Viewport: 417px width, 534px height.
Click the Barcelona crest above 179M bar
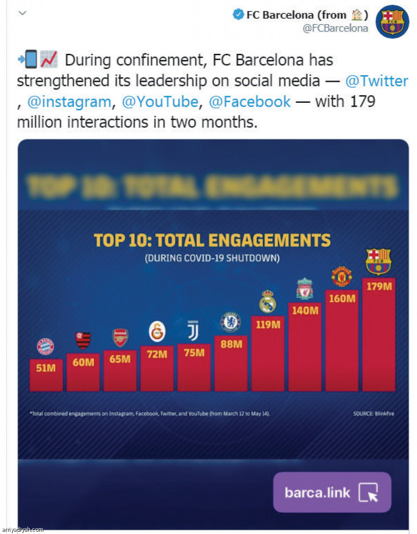tap(378, 261)
